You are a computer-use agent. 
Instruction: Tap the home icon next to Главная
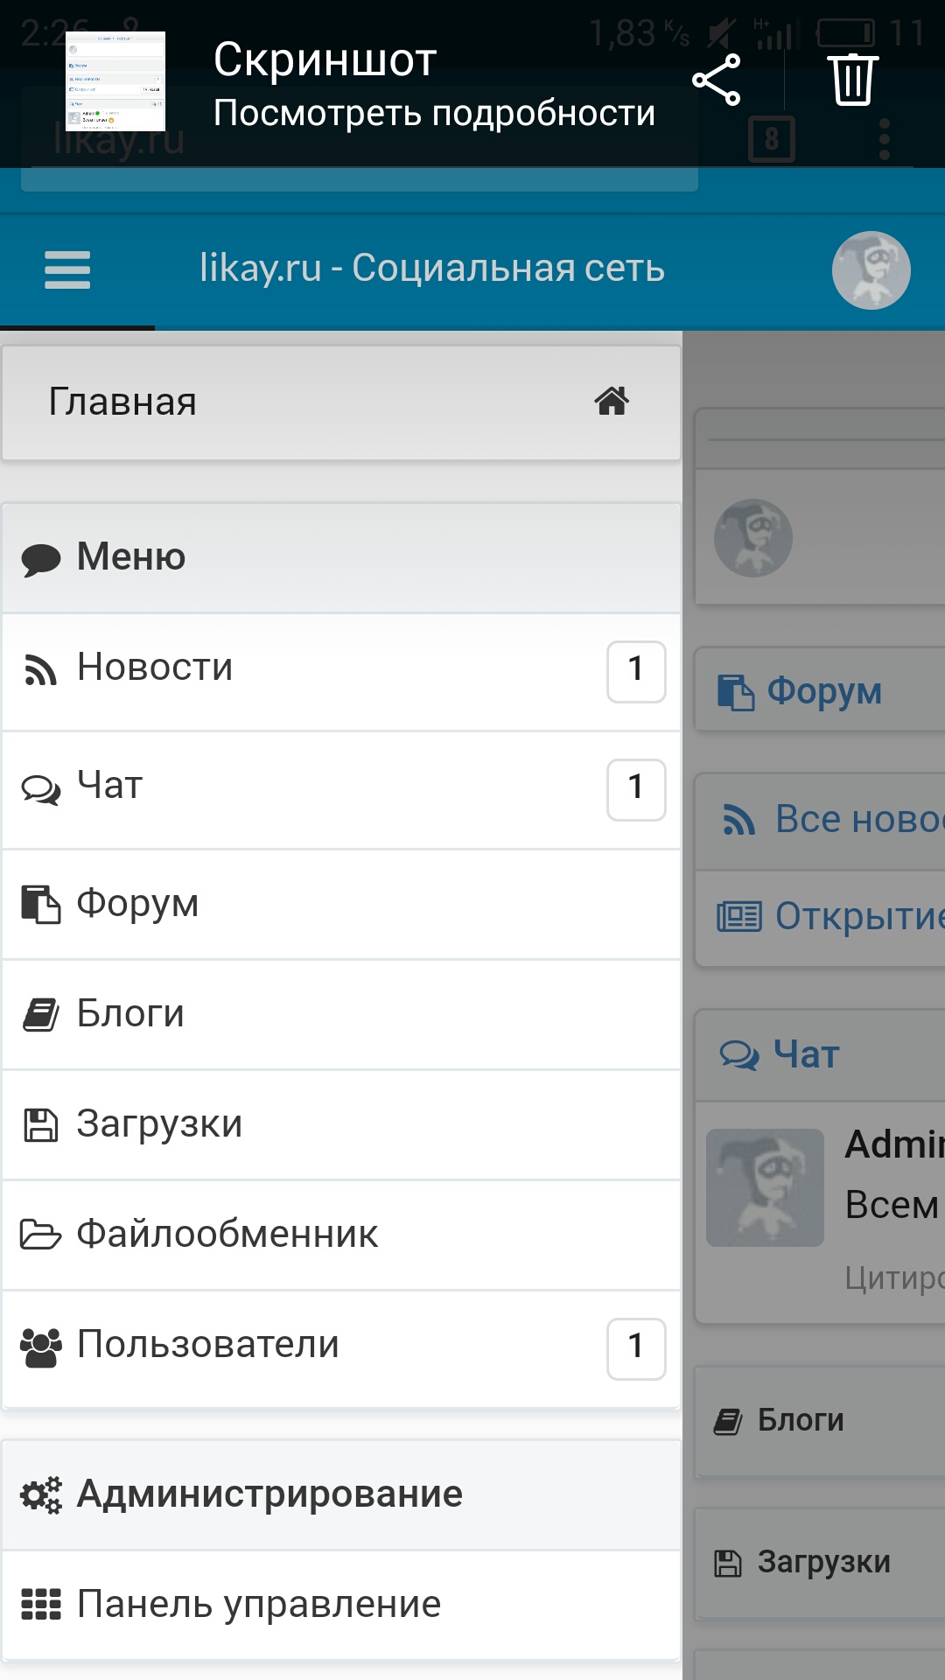click(x=612, y=402)
